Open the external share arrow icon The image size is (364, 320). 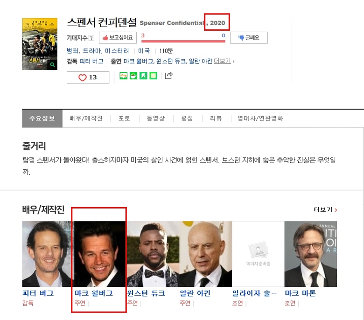pyautogui.click(x=169, y=76)
